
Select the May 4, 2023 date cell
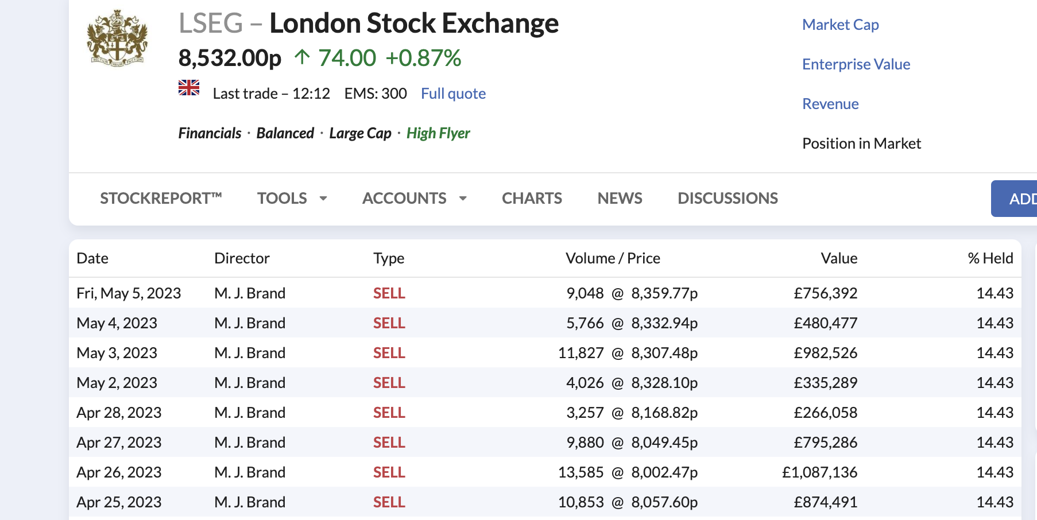point(117,323)
